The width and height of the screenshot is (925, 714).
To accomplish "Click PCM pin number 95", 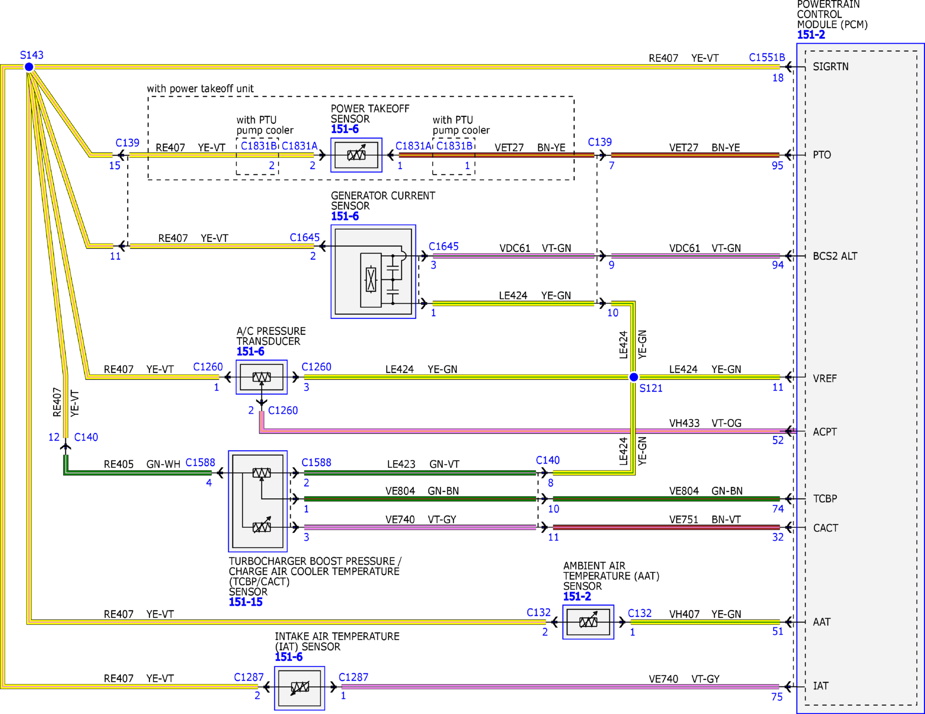I will [x=777, y=166].
